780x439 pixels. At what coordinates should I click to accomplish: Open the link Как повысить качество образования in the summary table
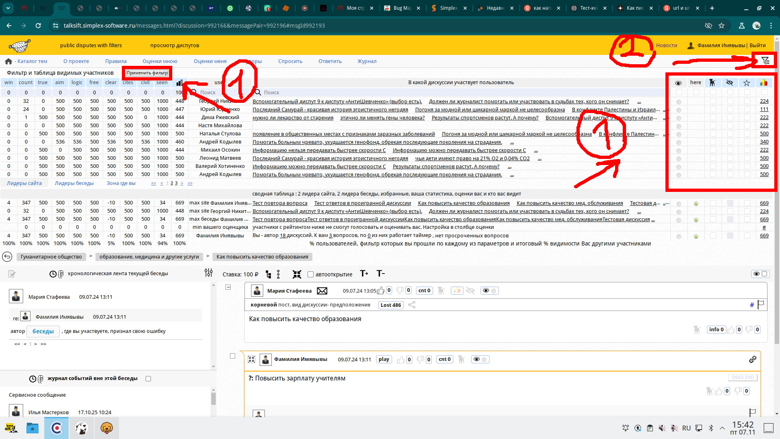[464, 203]
